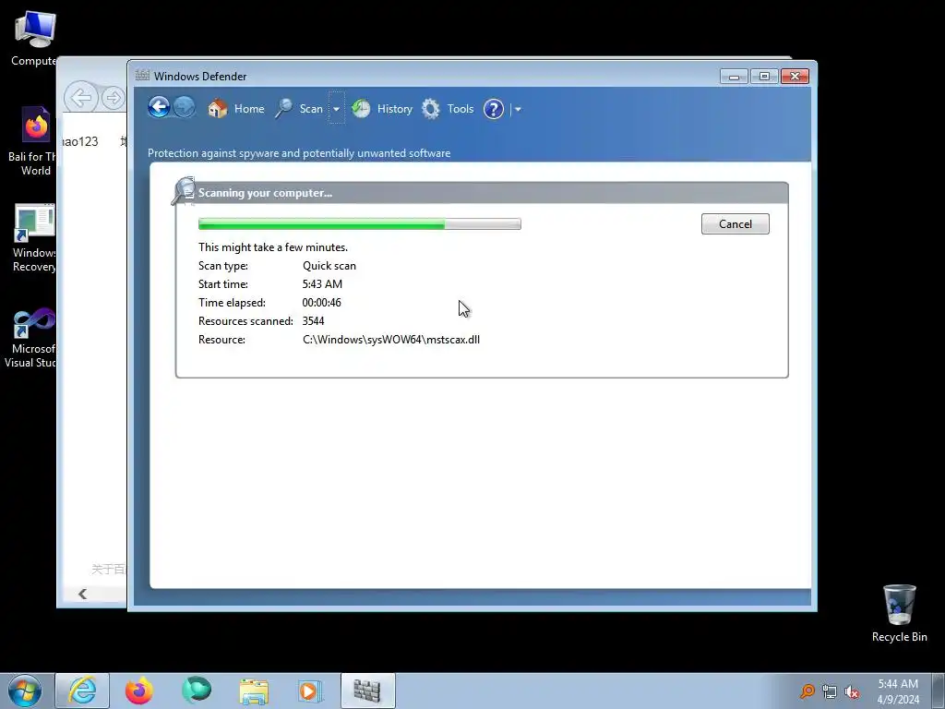Click the Windows Defender taskbar button
945x709 pixels.
(367, 691)
